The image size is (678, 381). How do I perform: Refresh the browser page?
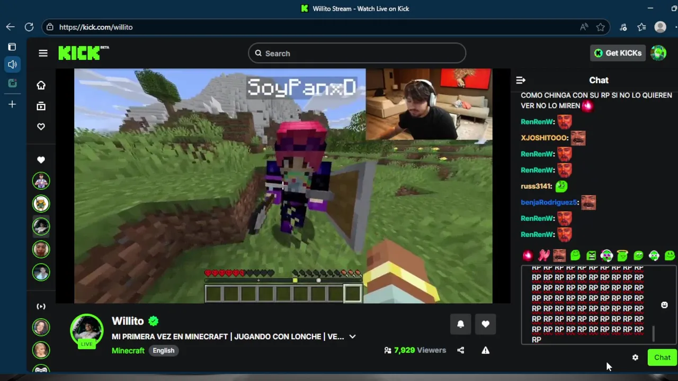[29, 27]
